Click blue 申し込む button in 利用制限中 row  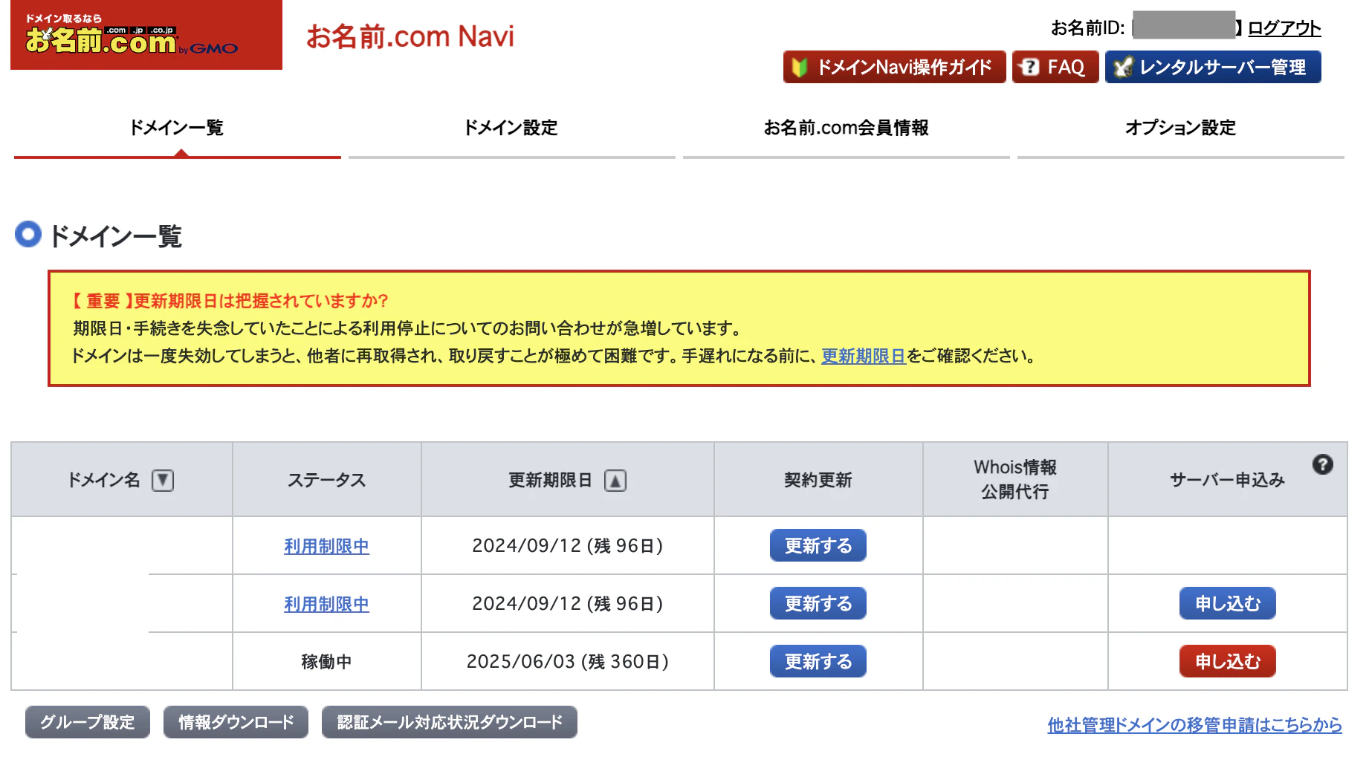coord(1228,603)
